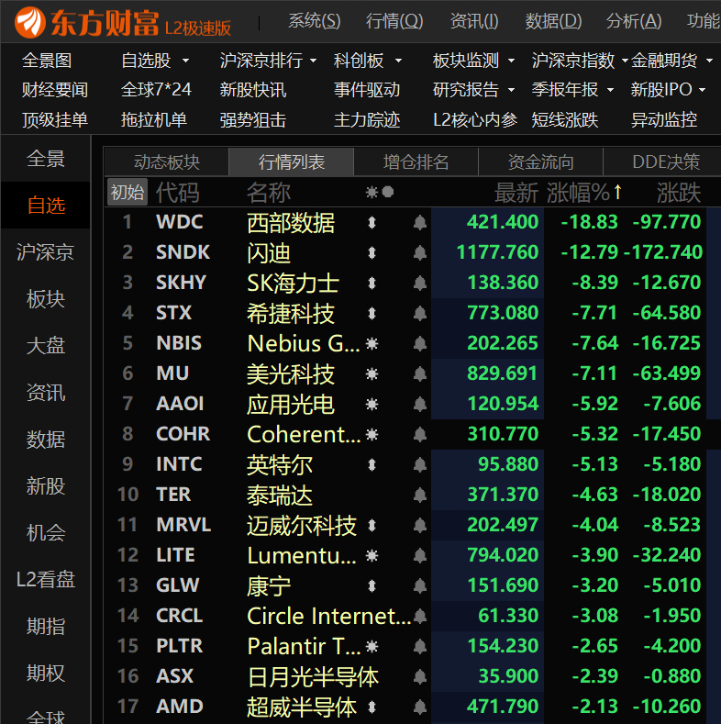Click the bell alert icon for SNDK

point(419,252)
